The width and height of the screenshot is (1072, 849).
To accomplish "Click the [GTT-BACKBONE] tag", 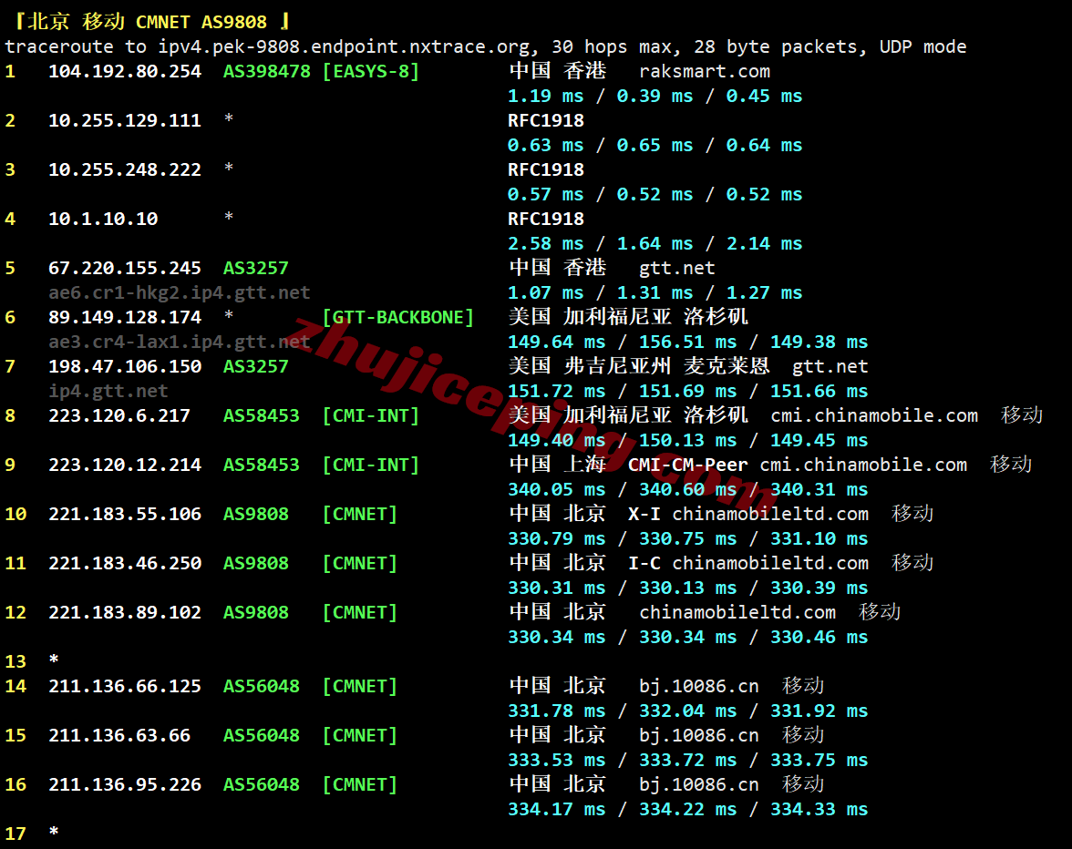I will [x=397, y=318].
